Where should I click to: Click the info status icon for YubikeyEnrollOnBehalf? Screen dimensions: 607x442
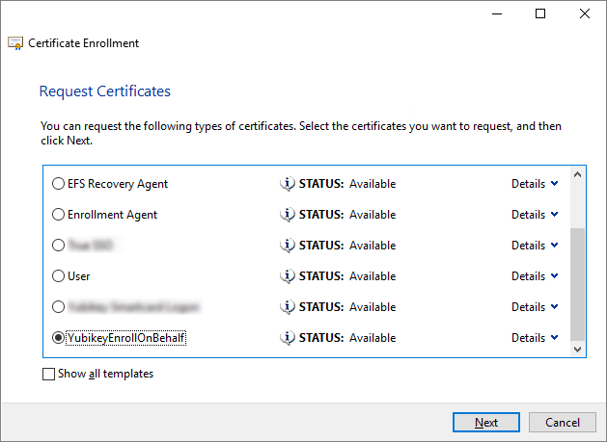click(x=287, y=338)
